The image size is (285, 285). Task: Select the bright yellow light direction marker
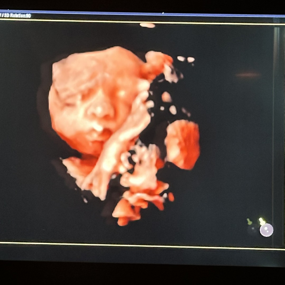(x=262, y=221)
